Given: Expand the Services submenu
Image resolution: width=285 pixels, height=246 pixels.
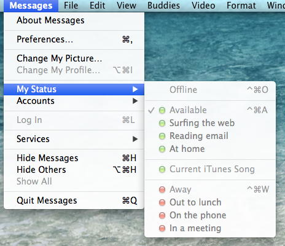Looking at the screenshot, I should (x=74, y=139).
